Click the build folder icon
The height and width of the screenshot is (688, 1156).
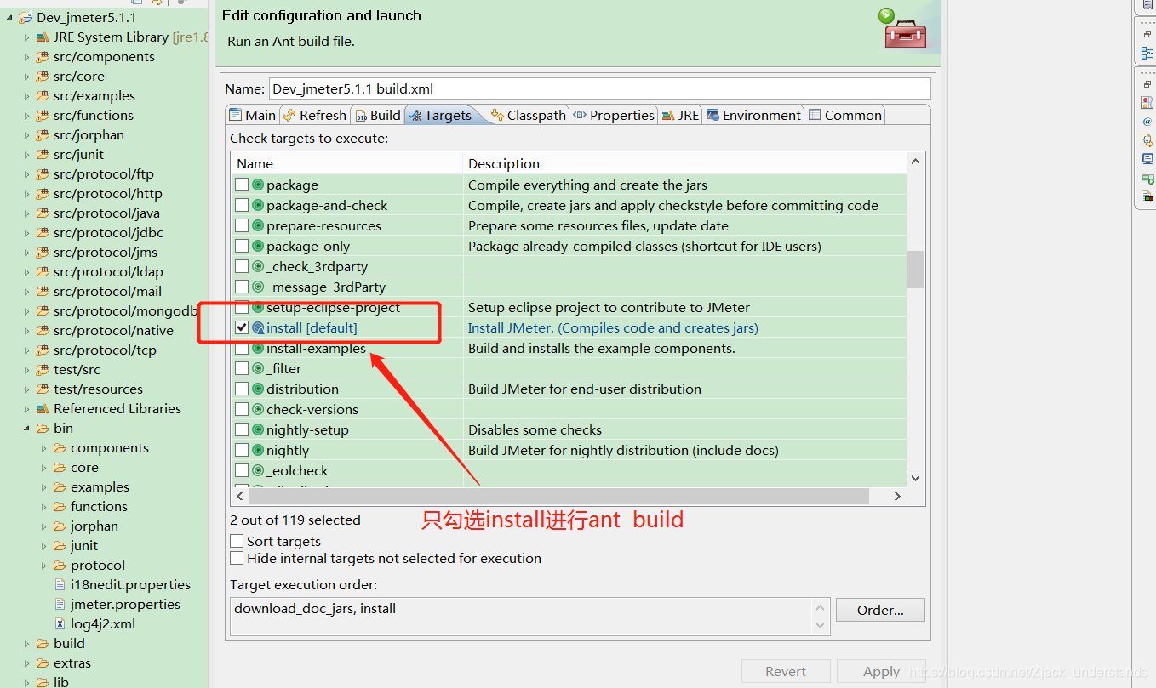click(x=43, y=644)
